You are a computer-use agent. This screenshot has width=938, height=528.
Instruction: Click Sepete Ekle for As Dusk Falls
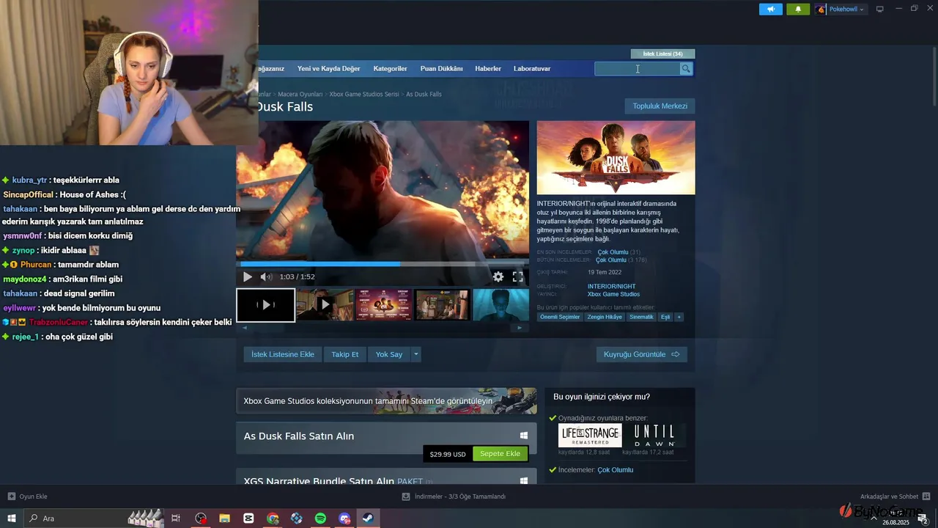tap(500, 454)
